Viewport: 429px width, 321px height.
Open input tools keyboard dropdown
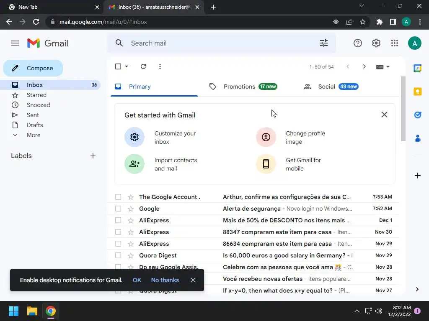383,67
